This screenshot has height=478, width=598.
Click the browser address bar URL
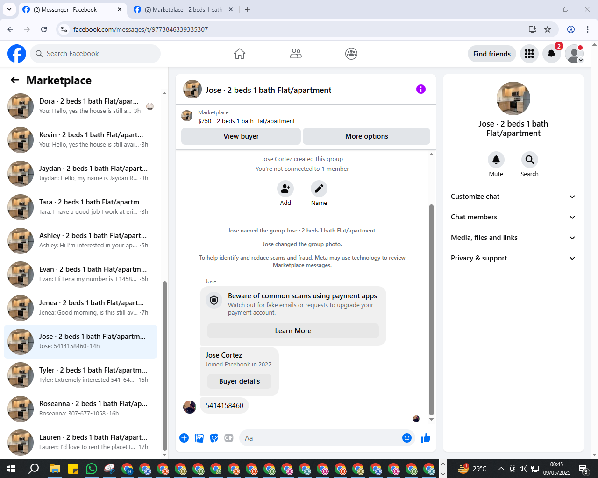pyautogui.click(x=141, y=29)
